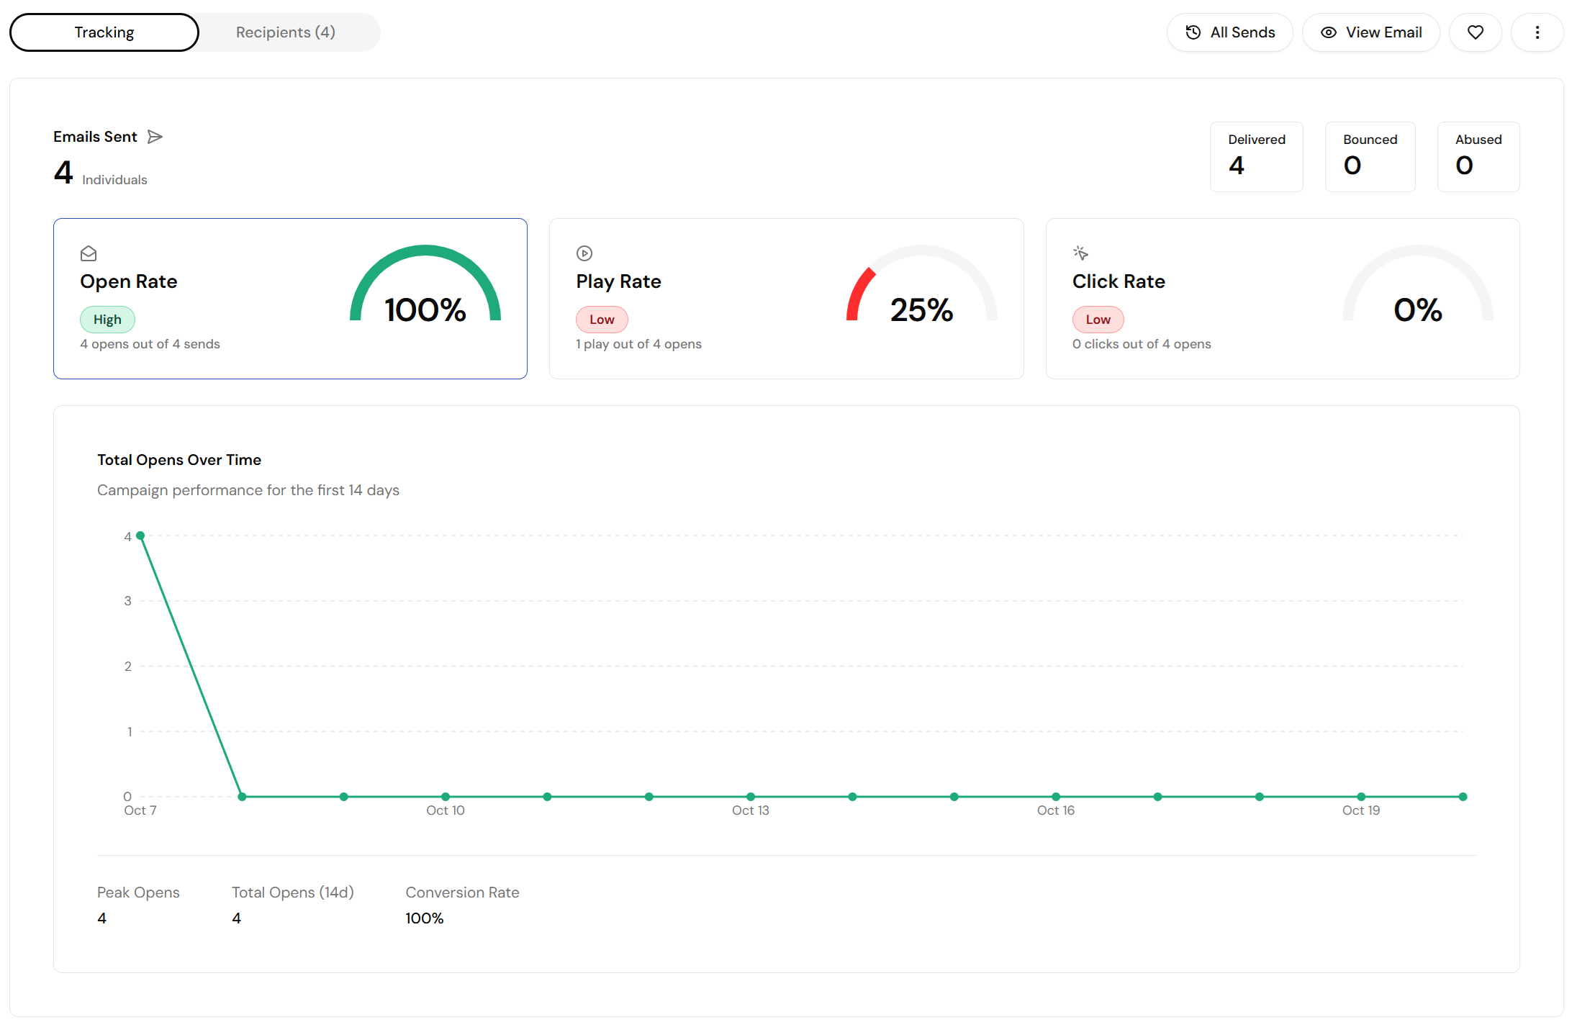
Task: Click the '0 clicks out of 4 opens' text
Action: click(x=1142, y=344)
